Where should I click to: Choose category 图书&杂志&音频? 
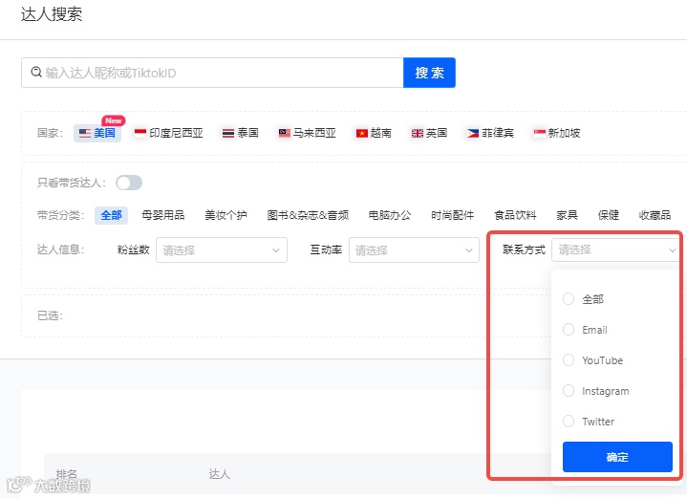pyautogui.click(x=308, y=215)
